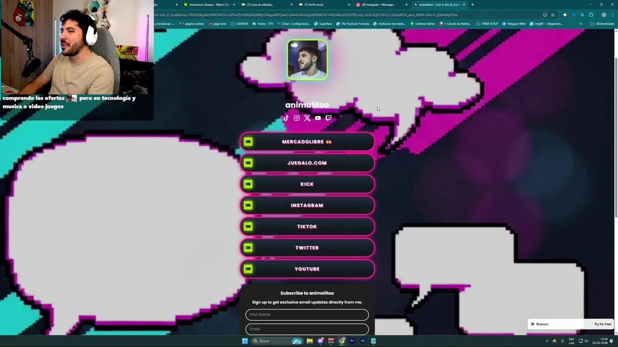618x347 pixels.
Task: Open the All Bookmarks folder
Action: 602,24
